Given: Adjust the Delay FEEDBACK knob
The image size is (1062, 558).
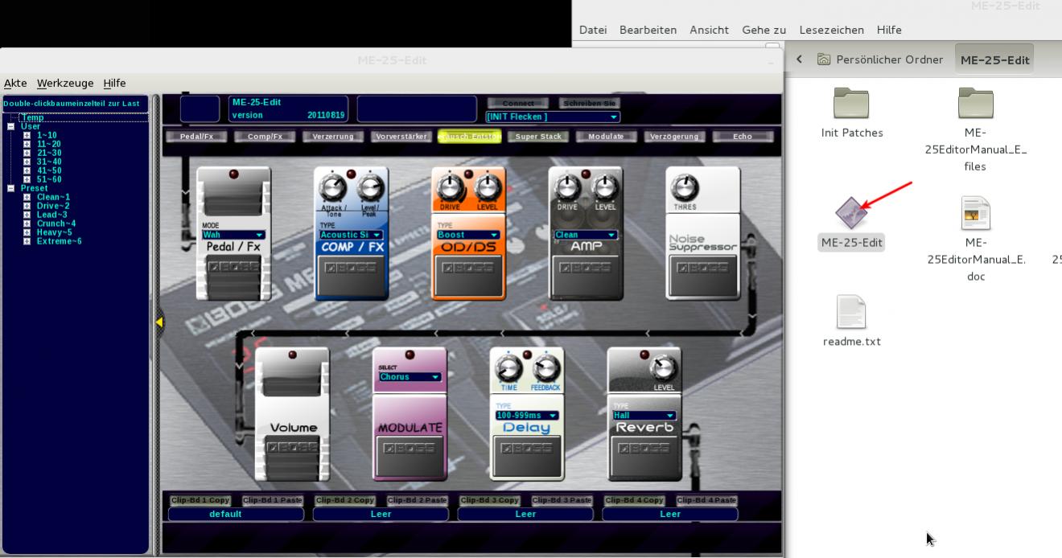Looking at the screenshot, I should [545, 370].
